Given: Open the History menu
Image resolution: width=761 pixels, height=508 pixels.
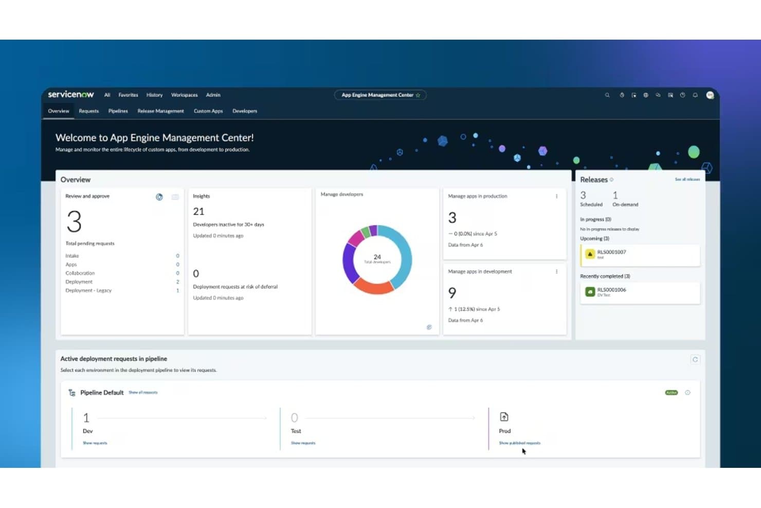Looking at the screenshot, I should 154,95.
